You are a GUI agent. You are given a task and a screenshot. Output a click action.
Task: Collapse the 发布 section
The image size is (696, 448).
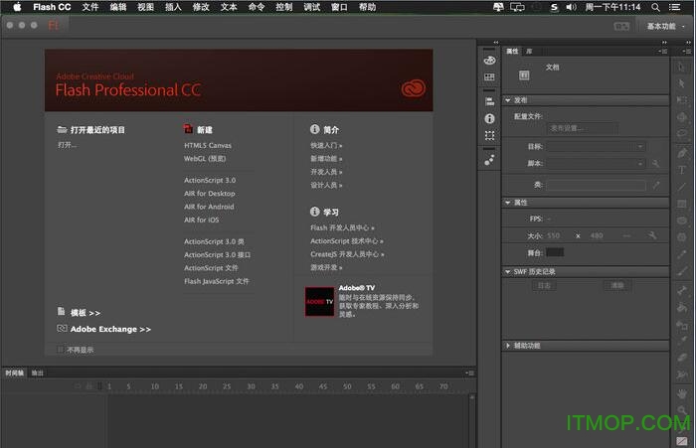pyautogui.click(x=508, y=100)
